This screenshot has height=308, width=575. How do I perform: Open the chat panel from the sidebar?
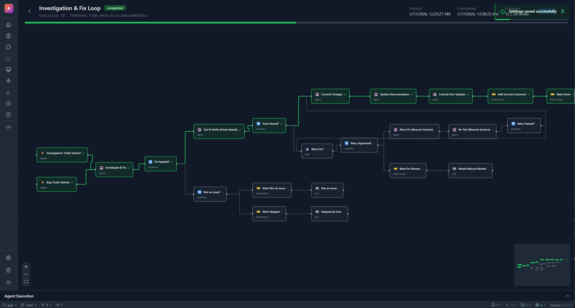8,47
